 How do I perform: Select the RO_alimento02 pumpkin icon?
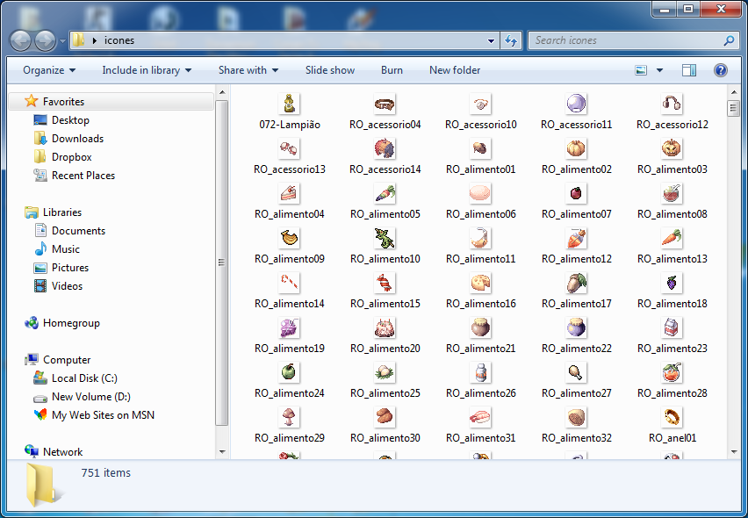coord(576,148)
